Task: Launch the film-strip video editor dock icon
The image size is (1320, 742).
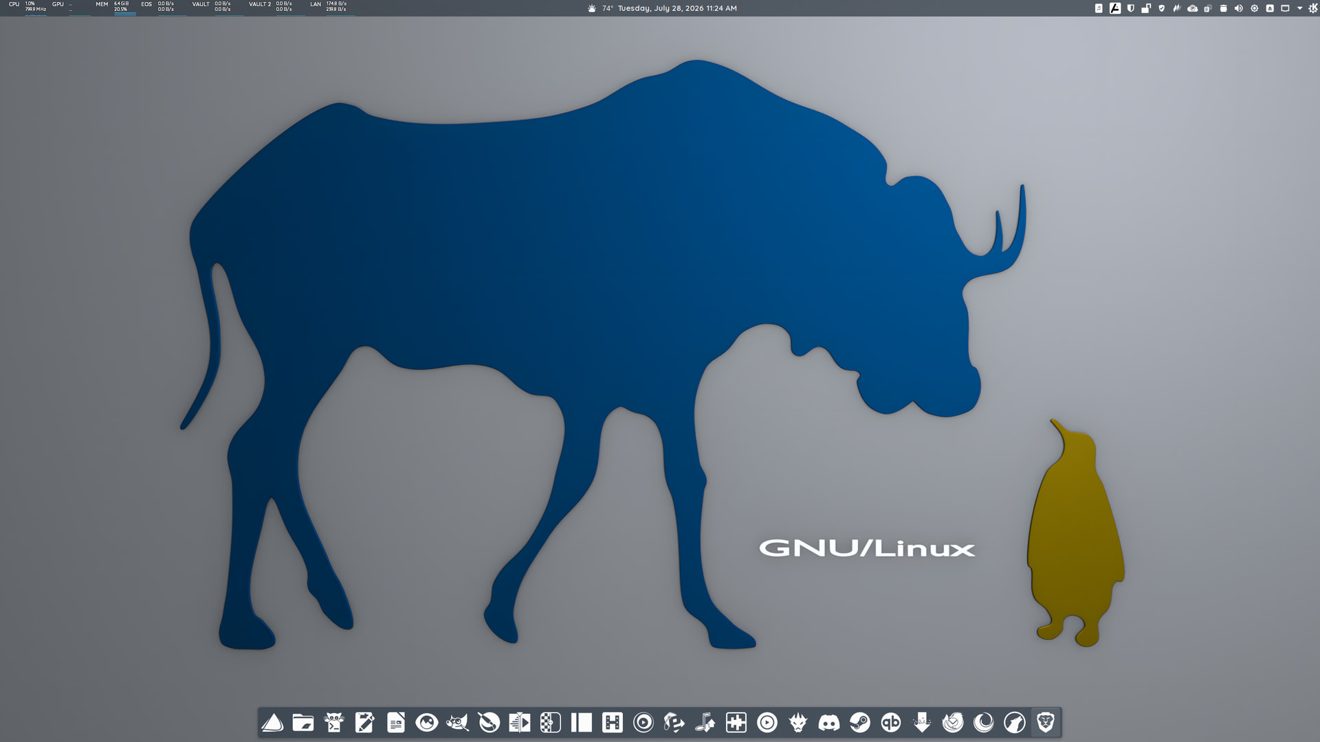Action: click(x=613, y=723)
